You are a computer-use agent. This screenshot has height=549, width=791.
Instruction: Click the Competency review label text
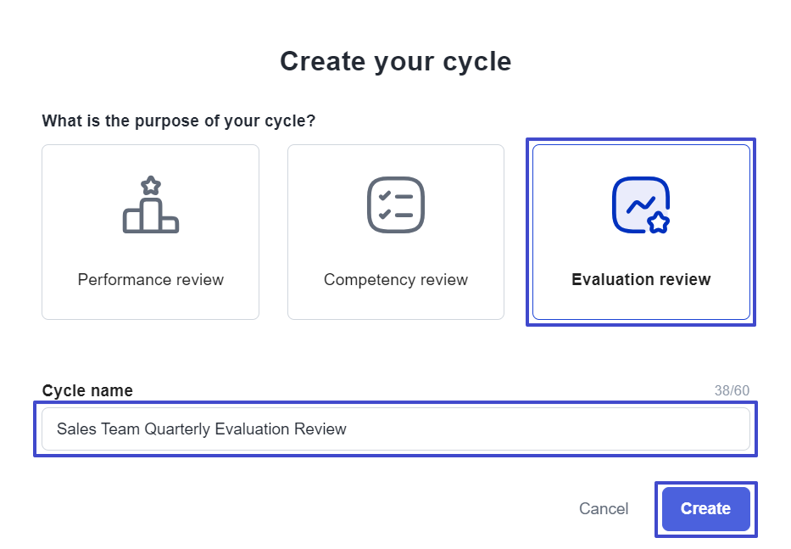396,279
